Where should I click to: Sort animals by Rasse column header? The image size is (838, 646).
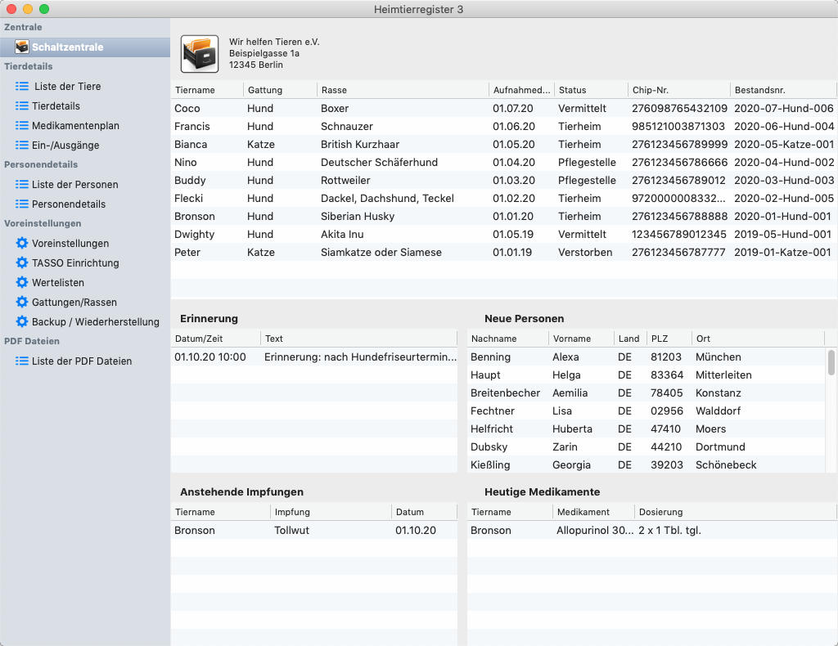(x=403, y=90)
